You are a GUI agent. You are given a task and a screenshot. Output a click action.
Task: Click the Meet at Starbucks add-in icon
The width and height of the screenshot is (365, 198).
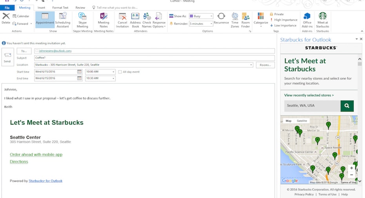pos(323,20)
